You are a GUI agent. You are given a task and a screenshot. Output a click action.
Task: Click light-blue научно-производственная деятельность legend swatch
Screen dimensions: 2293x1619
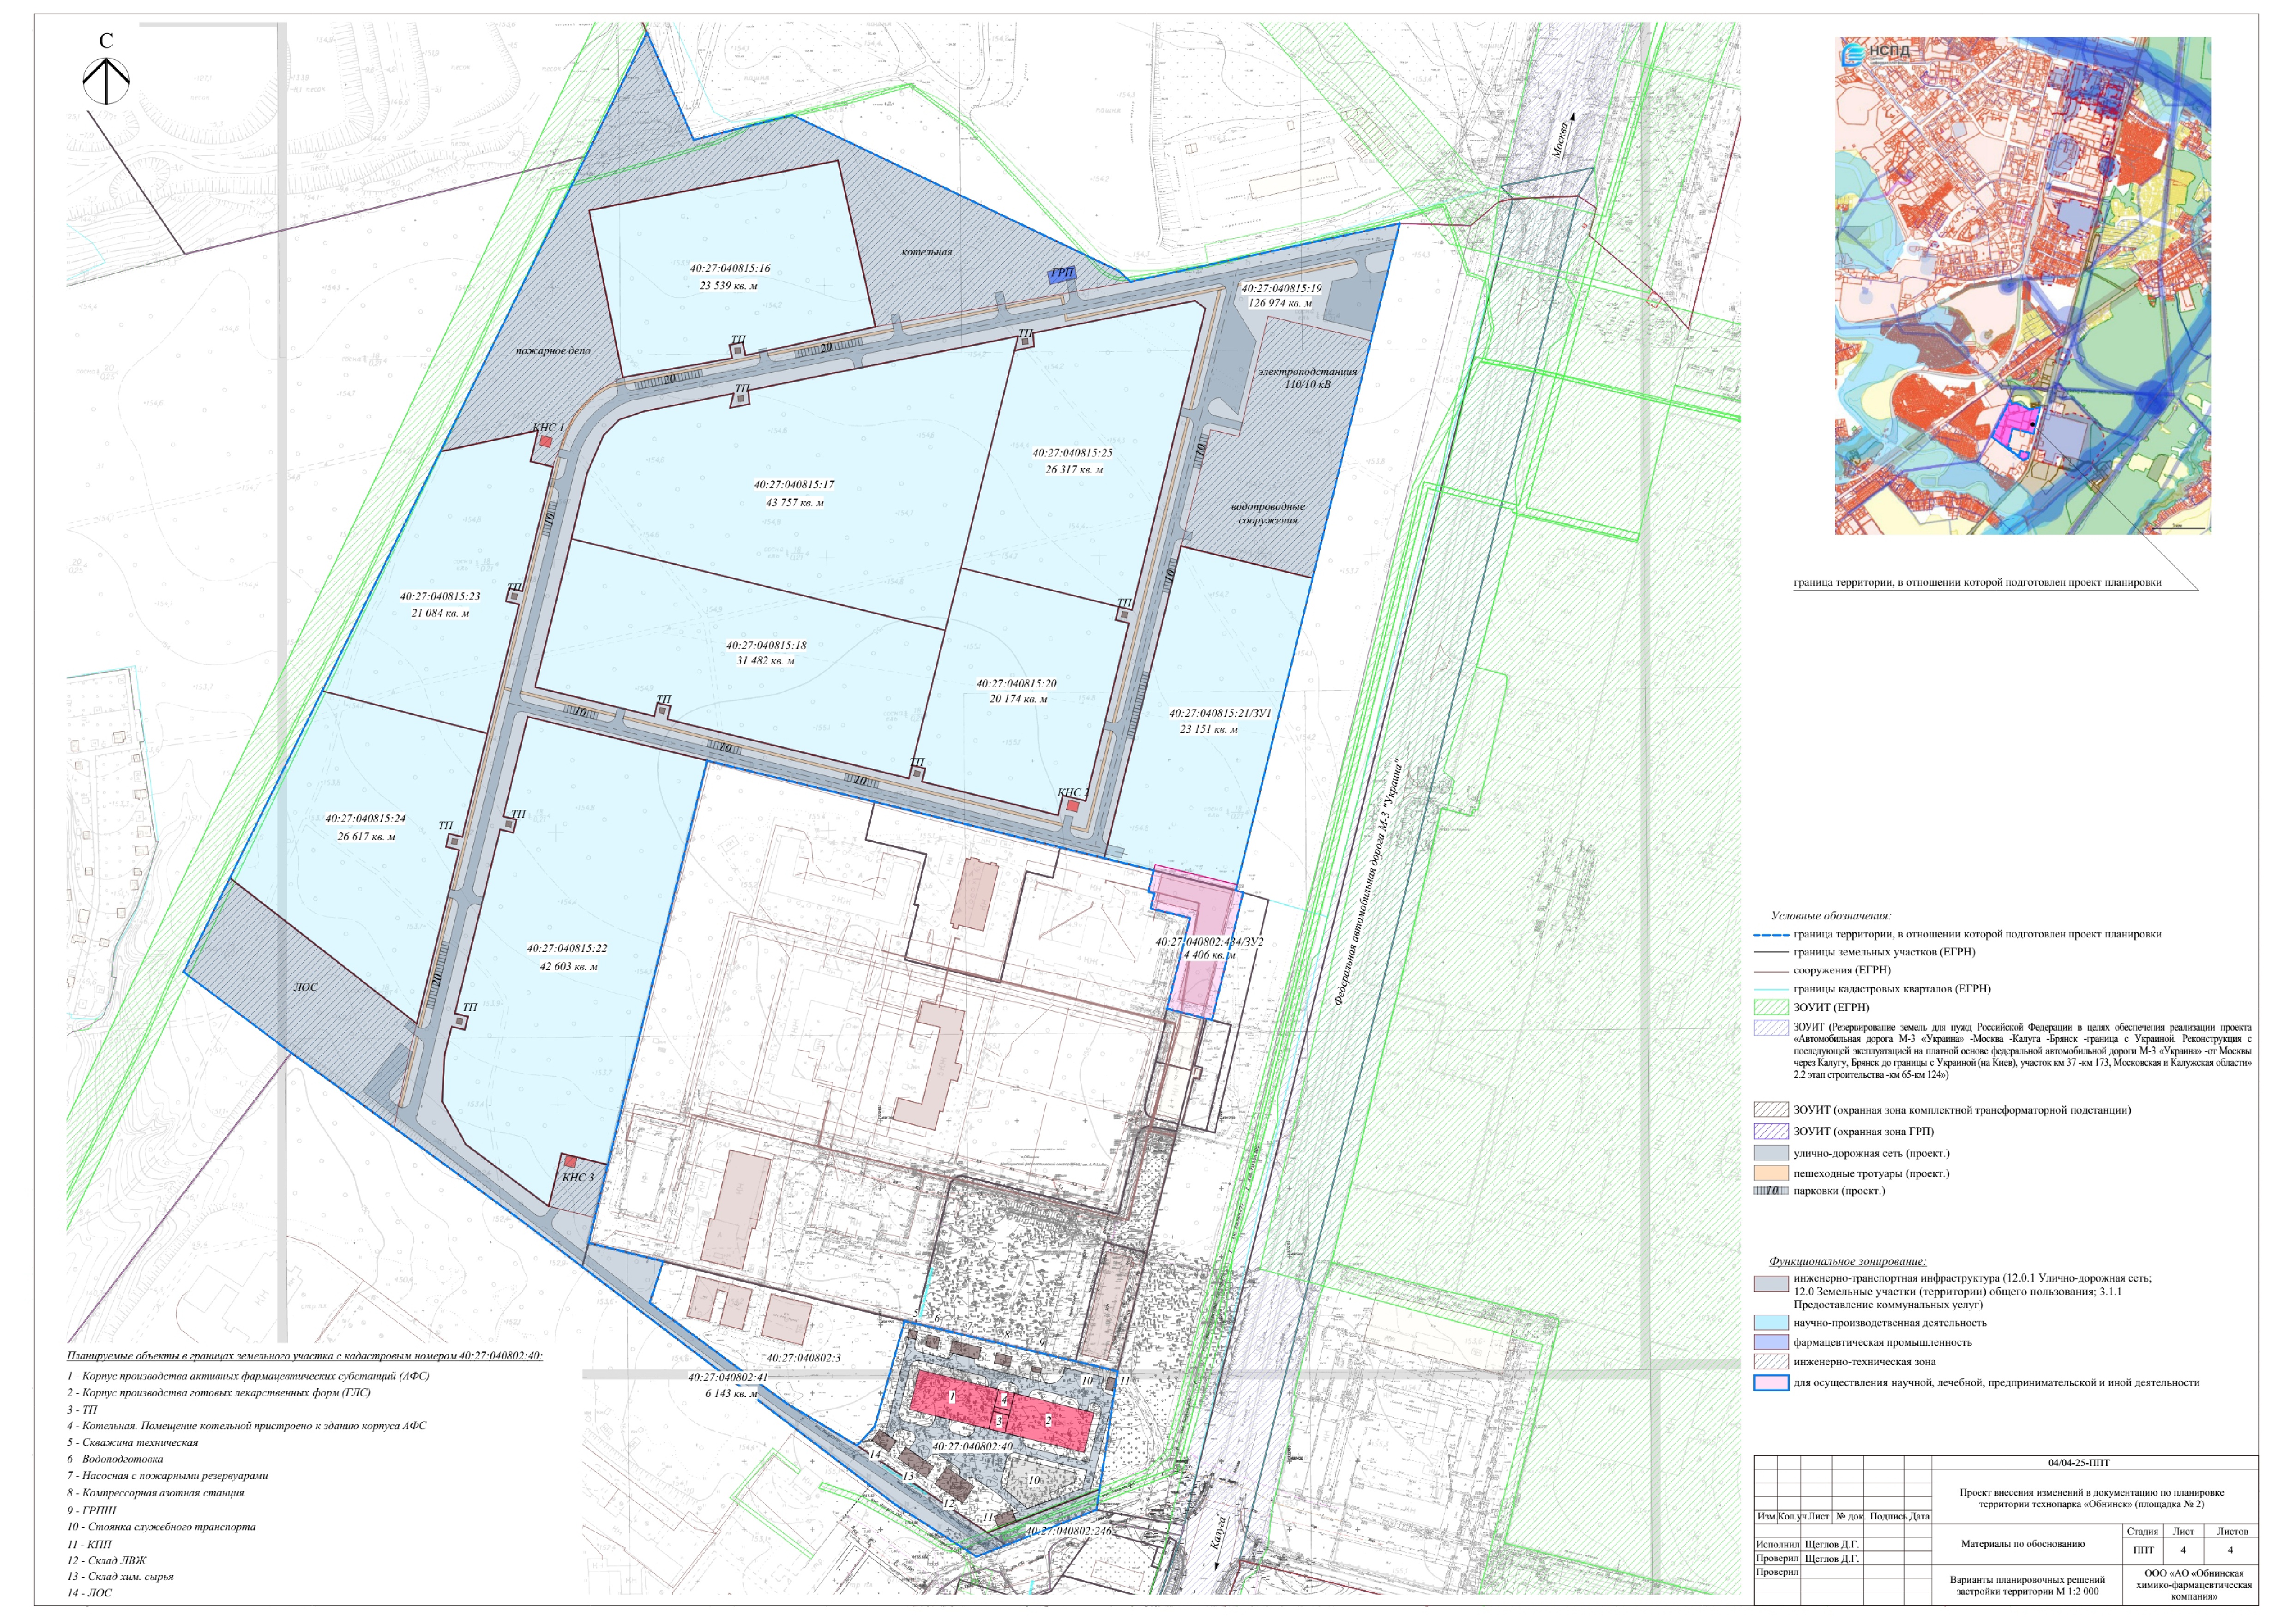click(x=1771, y=1323)
